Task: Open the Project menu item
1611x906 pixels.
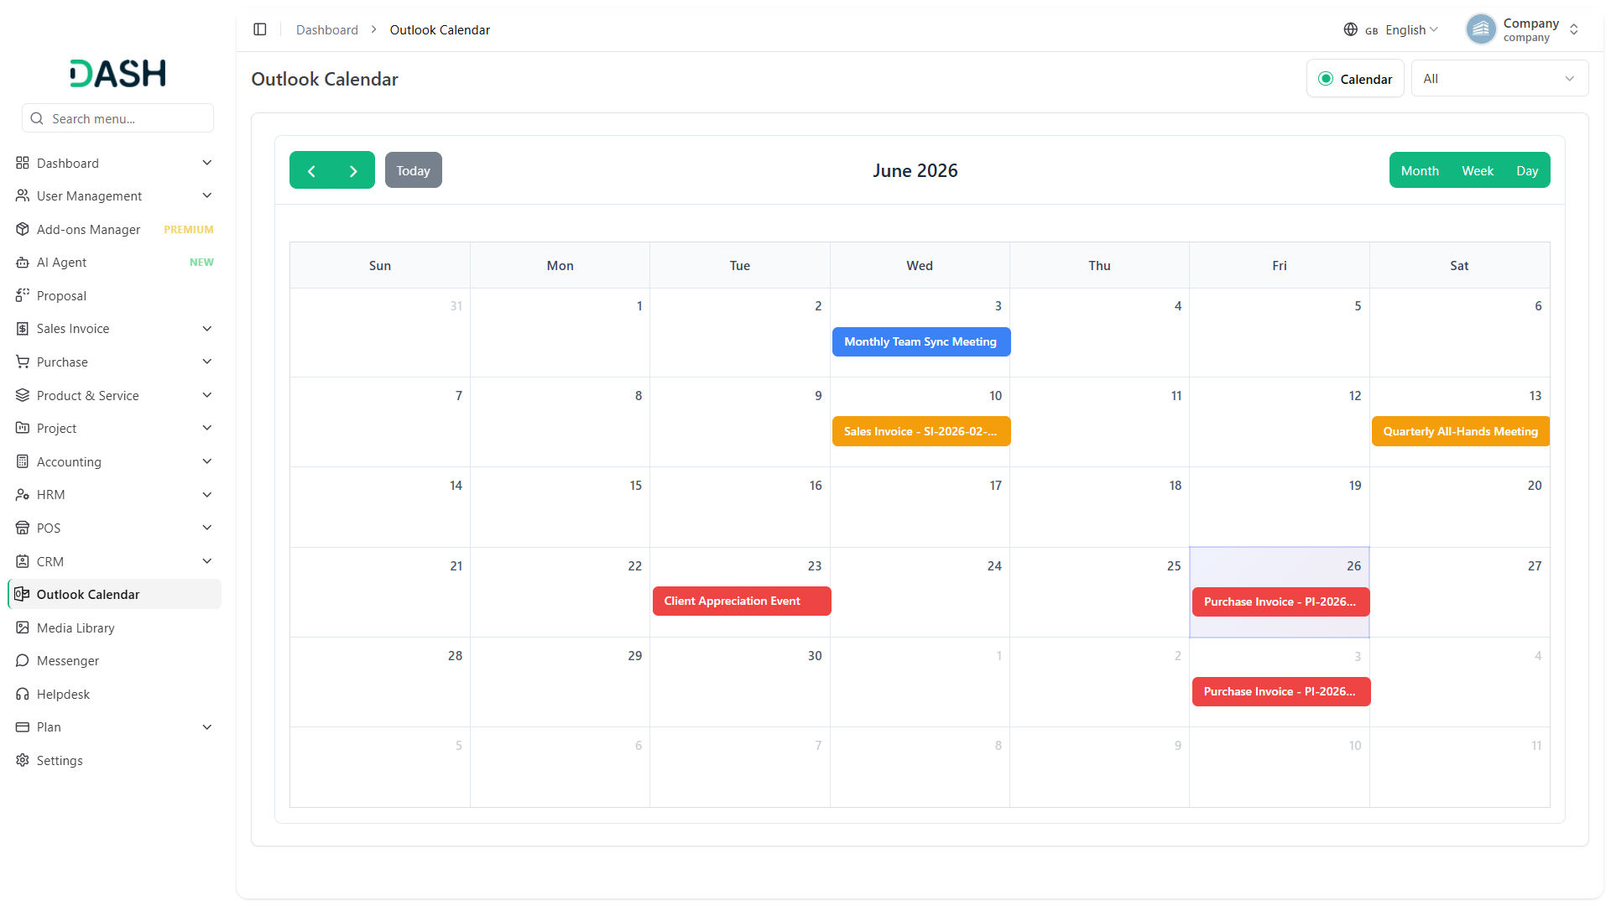Action: click(x=115, y=429)
